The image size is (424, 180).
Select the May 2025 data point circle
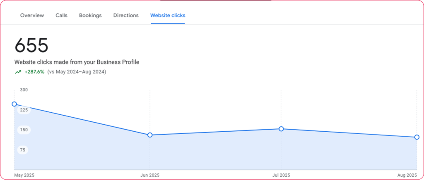pyautogui.click(x=14, y=104)
